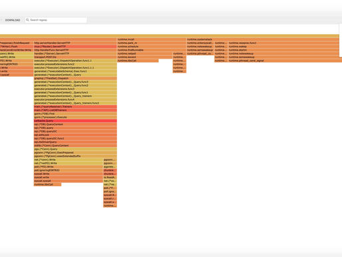Select the runtime.schedule frame

[x=152, y=47]
